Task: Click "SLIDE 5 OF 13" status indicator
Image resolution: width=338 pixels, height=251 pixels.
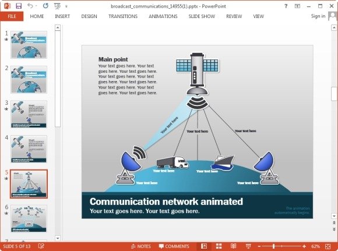Action: tap(16, 246)
